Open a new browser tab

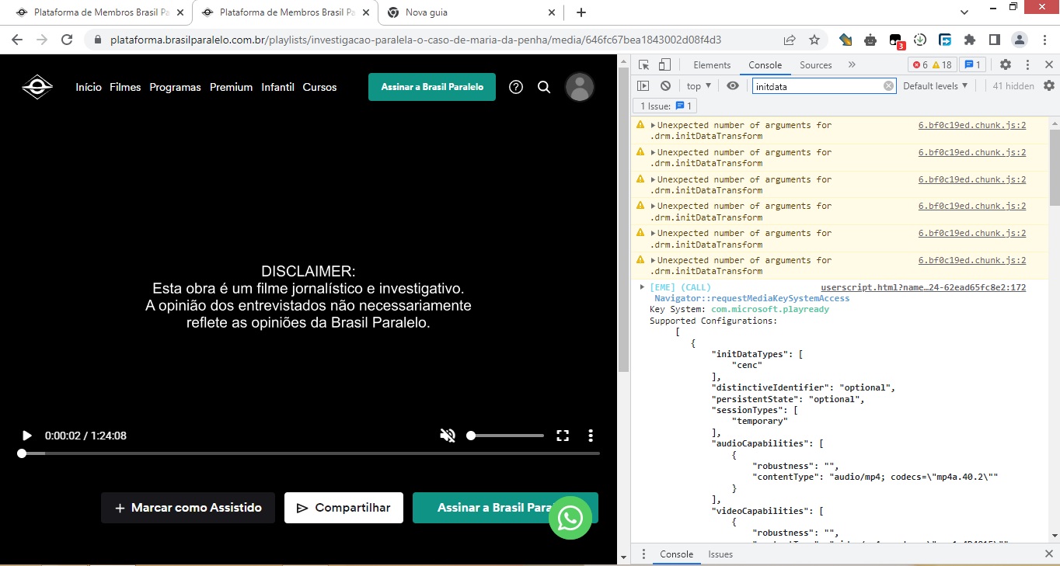[581, 12]
